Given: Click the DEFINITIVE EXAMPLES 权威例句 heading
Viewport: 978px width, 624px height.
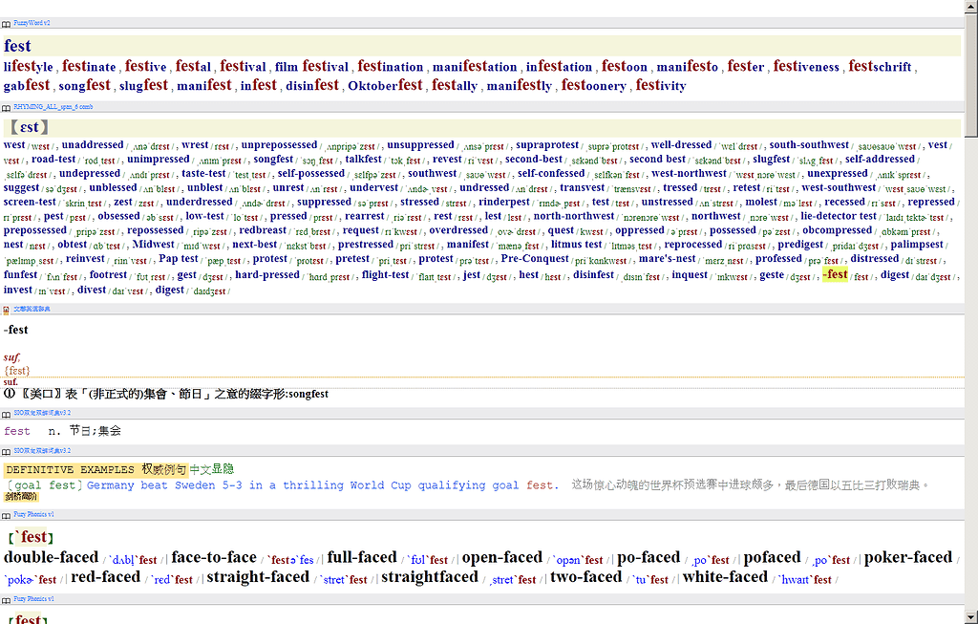Looking at the screenshot, I should pos(96,469).
